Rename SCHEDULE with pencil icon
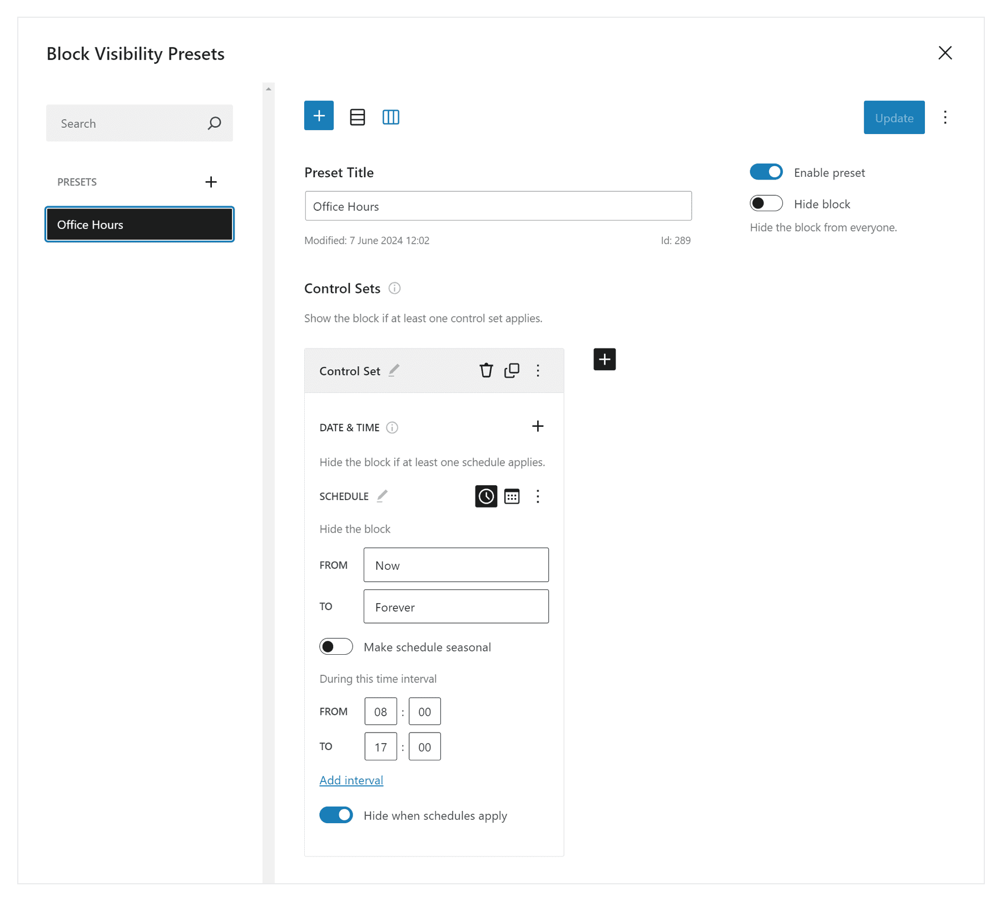The height and width of the screenshot is (901, 1001). (382, 496)
